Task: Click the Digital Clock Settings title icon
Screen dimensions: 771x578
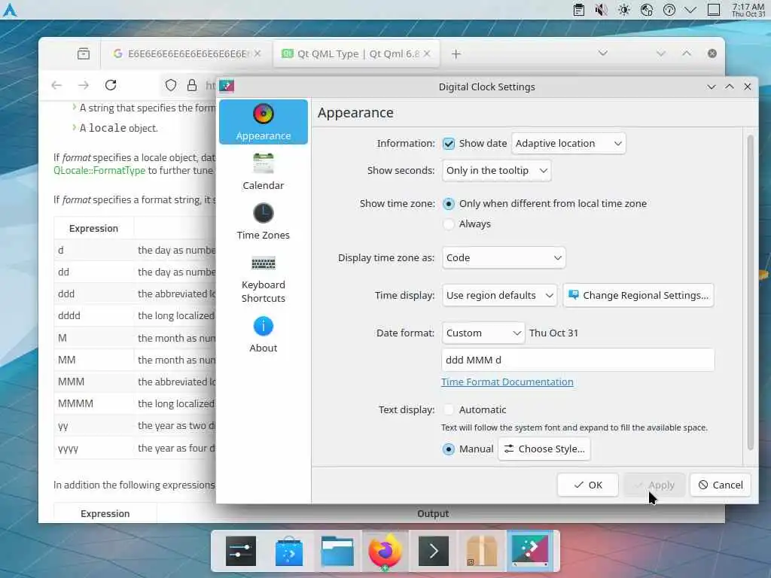Action: [227, 87]
